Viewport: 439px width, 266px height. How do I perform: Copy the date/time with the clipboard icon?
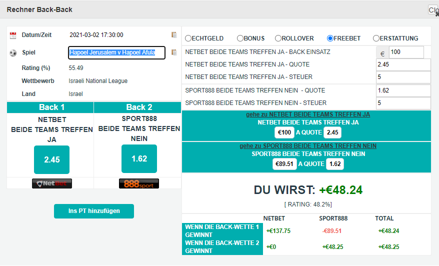tap(174, 34)
